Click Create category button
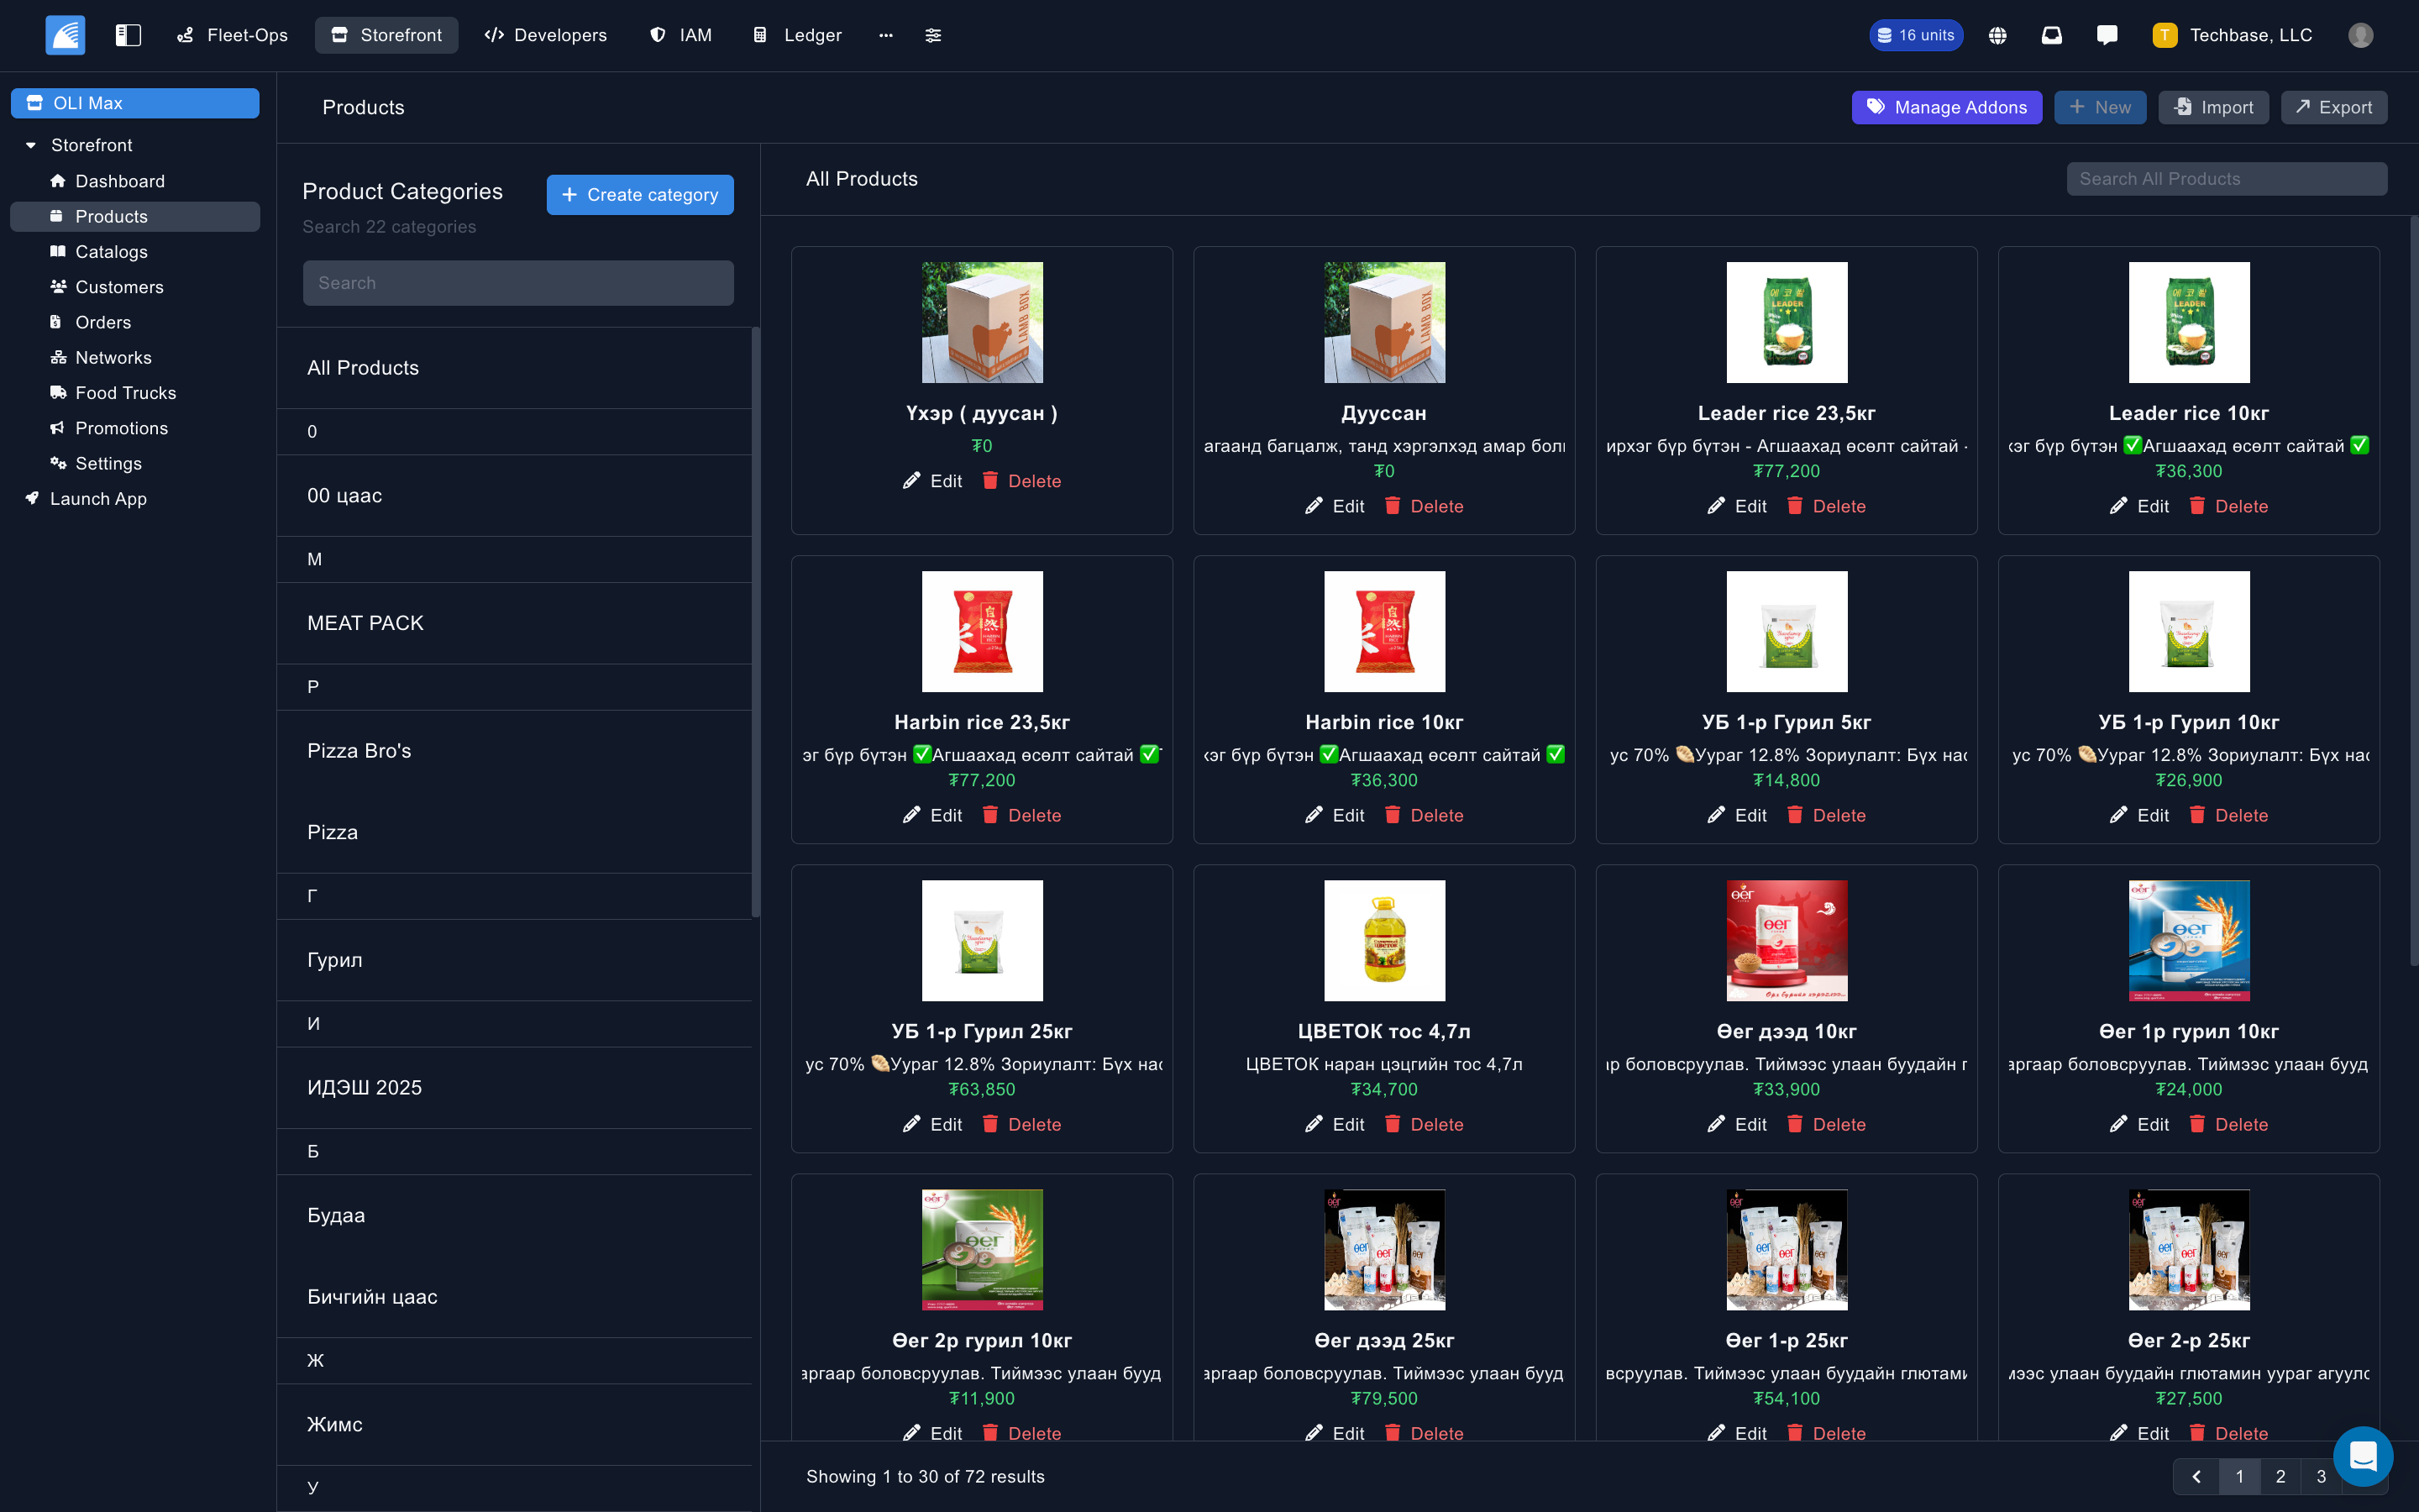Screen dimensions: 2419x1512 [640, 195]
